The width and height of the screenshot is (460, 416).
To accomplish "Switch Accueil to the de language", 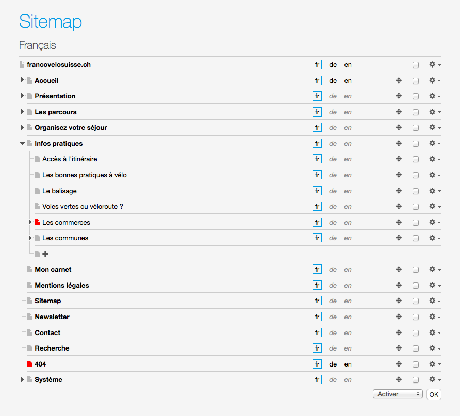I will point(333,81).
